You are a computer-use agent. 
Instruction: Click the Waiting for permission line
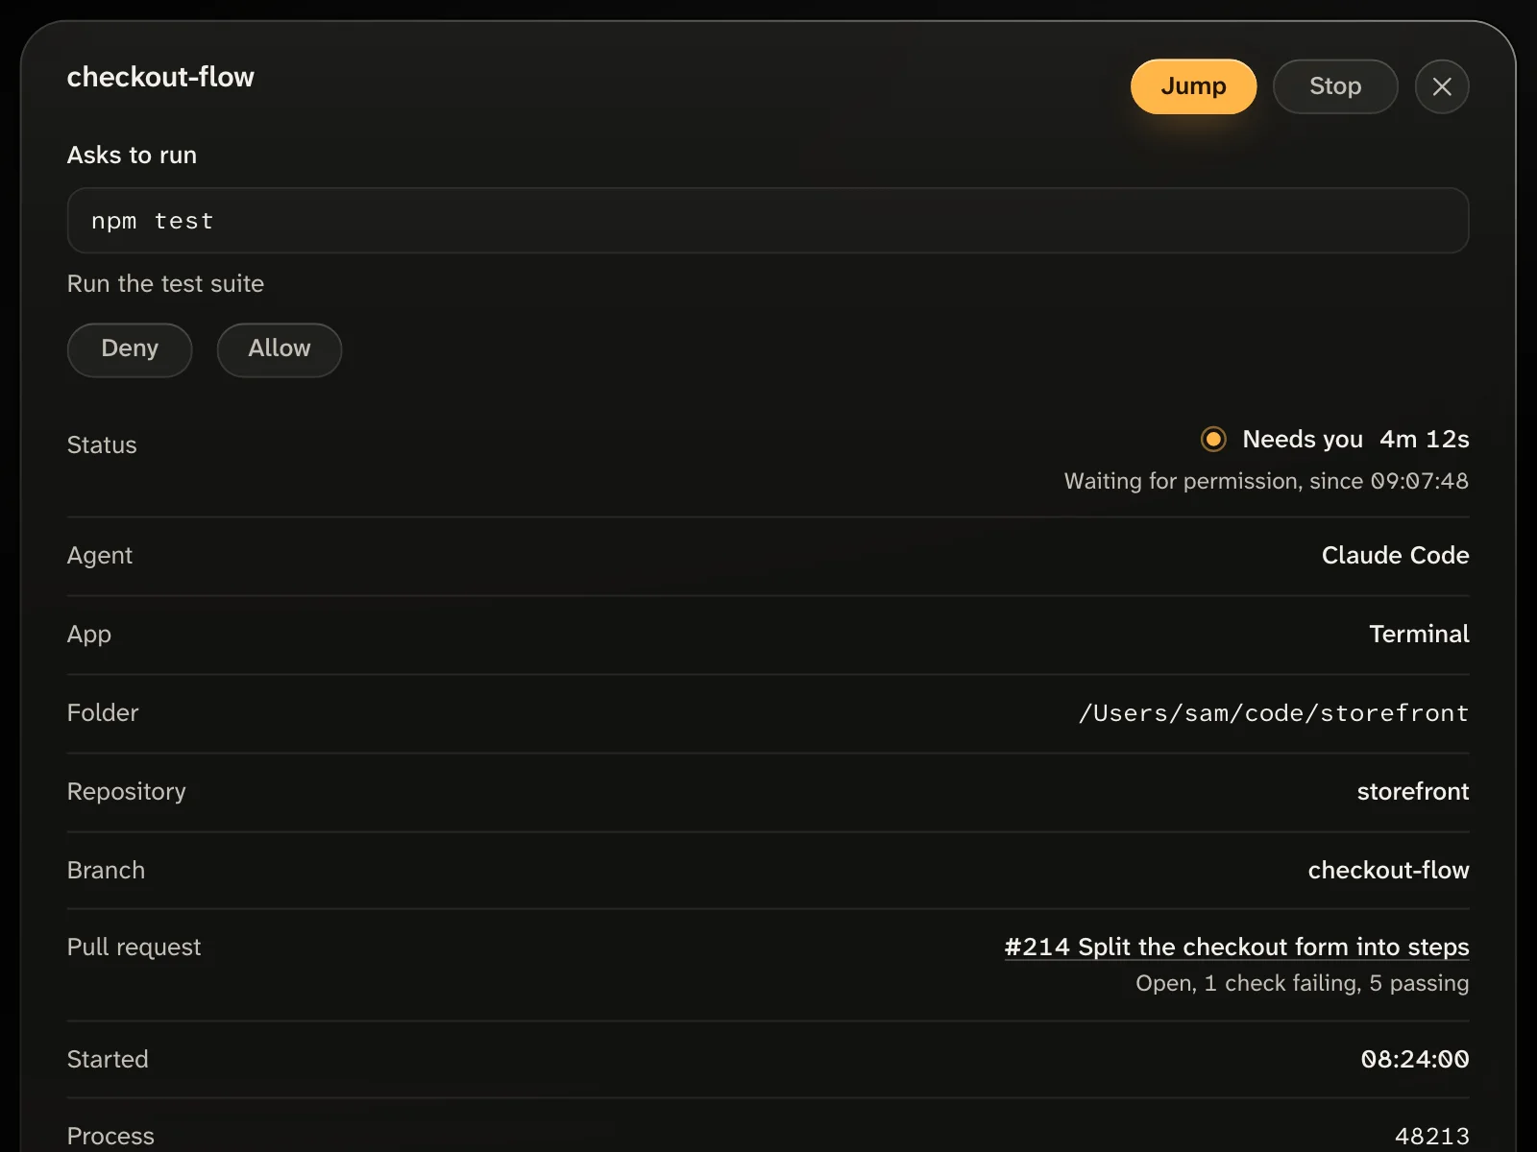point(1266,481)
